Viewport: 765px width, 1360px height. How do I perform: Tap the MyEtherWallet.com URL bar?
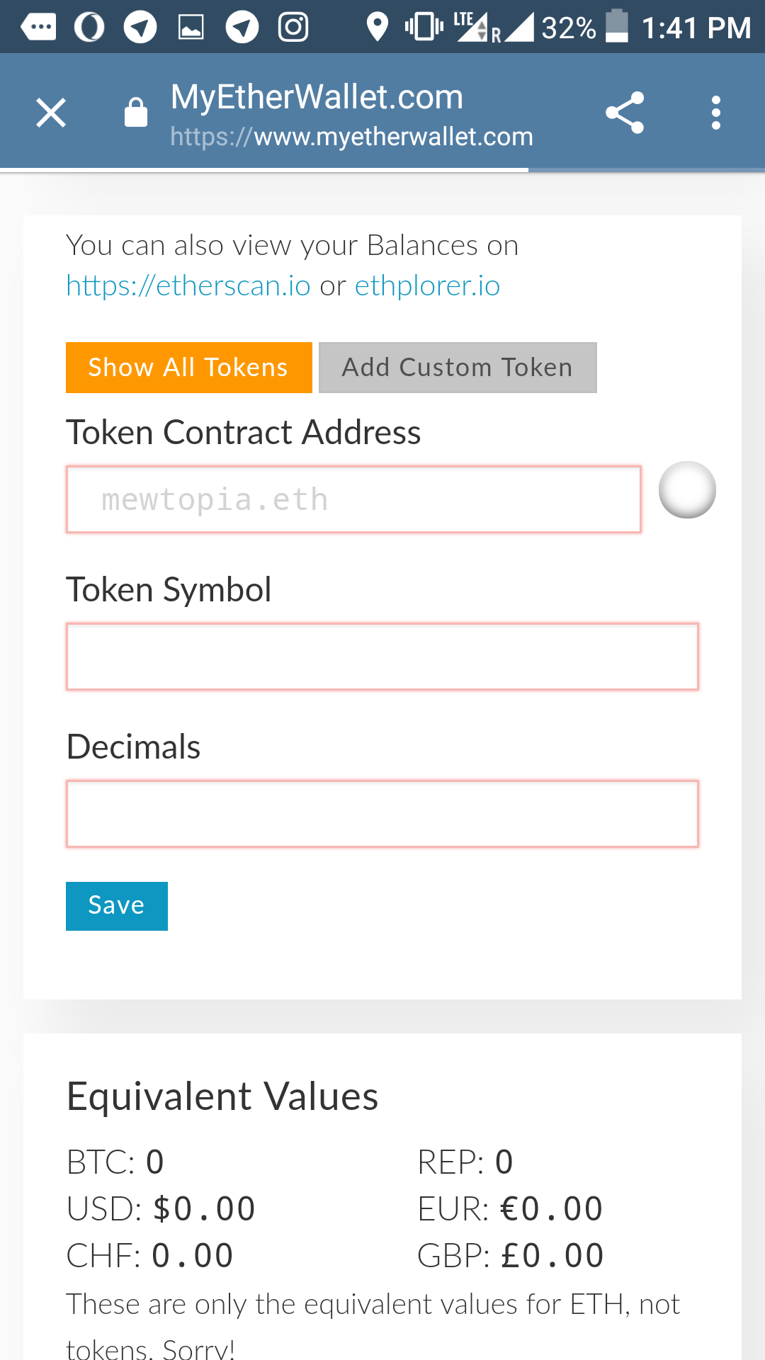[x=352, y=113]
